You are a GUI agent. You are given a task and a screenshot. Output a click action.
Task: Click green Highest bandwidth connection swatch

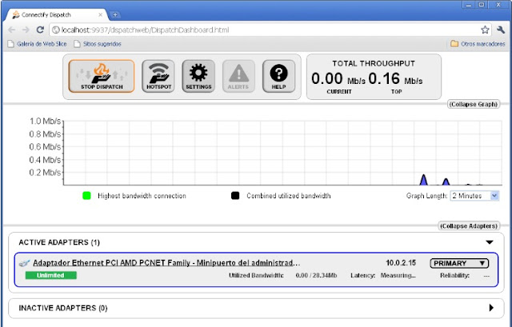(x=86, y=196)
